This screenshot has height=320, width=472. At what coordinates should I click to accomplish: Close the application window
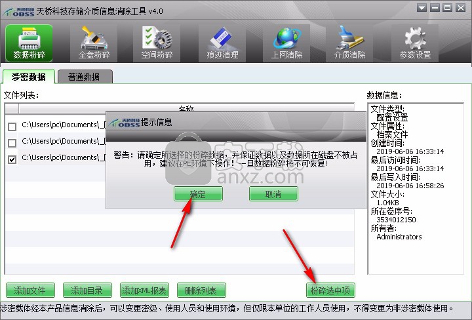[461, 8]
